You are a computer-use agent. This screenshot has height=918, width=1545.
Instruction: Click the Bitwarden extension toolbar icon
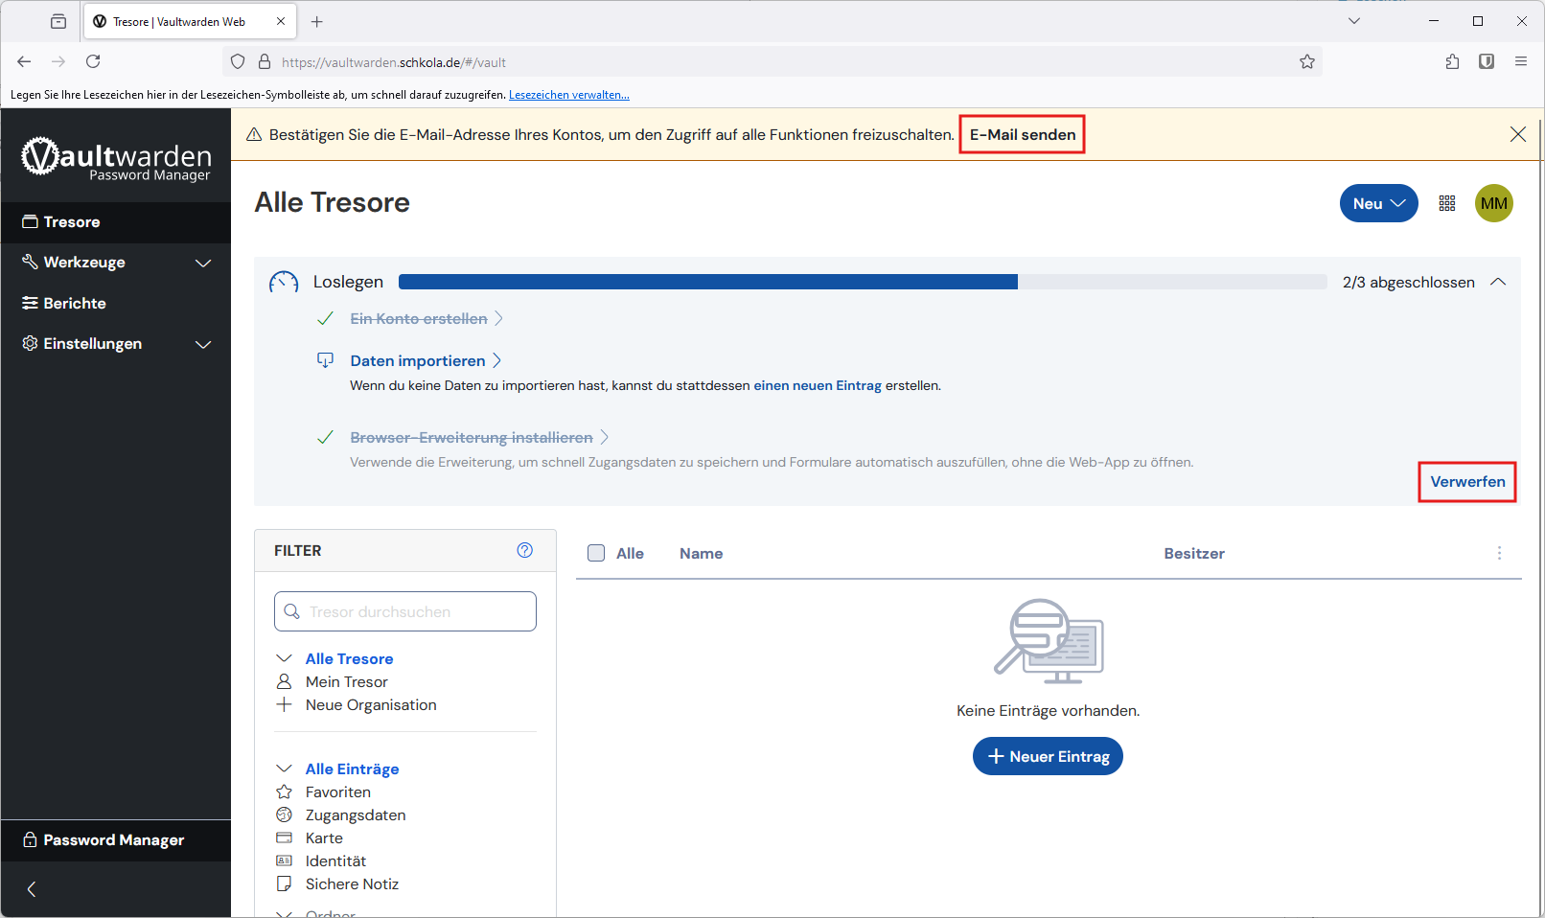(x=1487, y=61)
